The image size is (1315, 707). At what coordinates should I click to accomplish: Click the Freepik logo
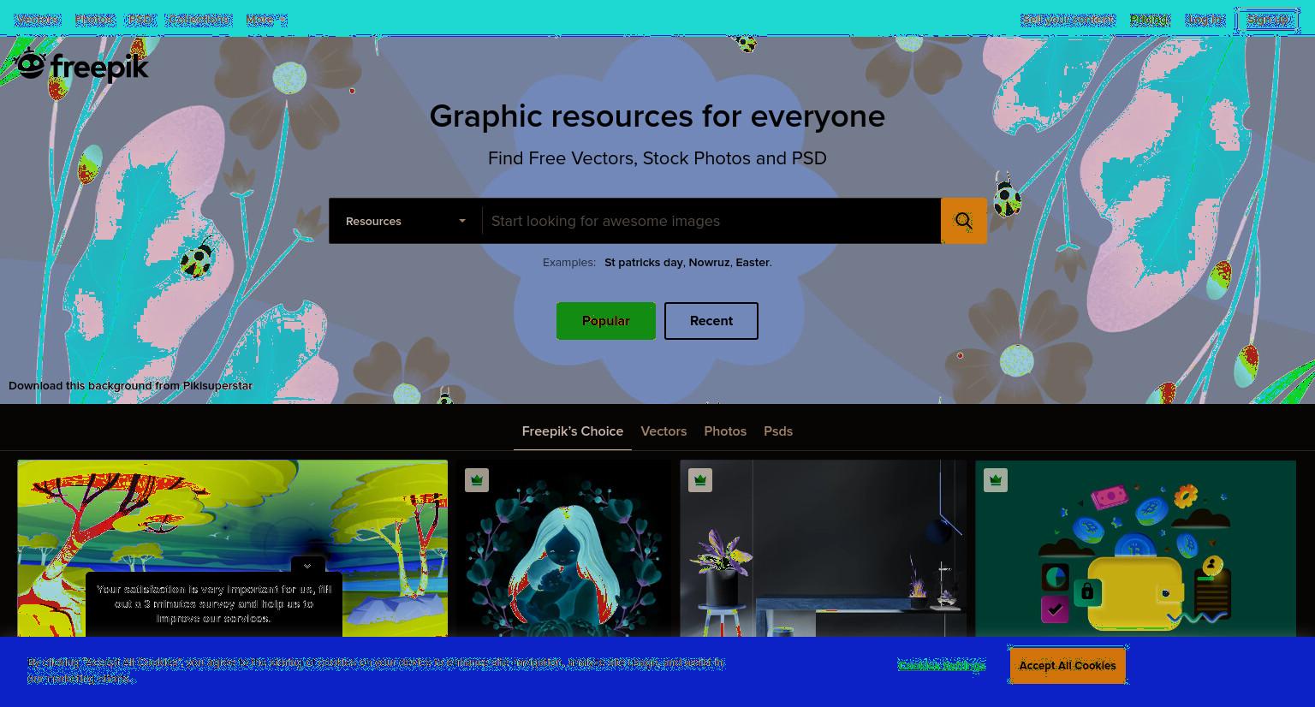coord(82,66)
